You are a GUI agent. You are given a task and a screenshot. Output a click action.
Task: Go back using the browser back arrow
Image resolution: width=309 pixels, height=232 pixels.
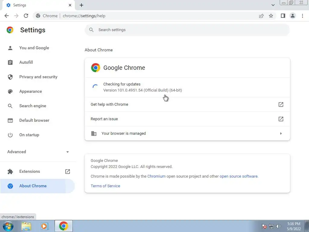[x=7, y=16]
